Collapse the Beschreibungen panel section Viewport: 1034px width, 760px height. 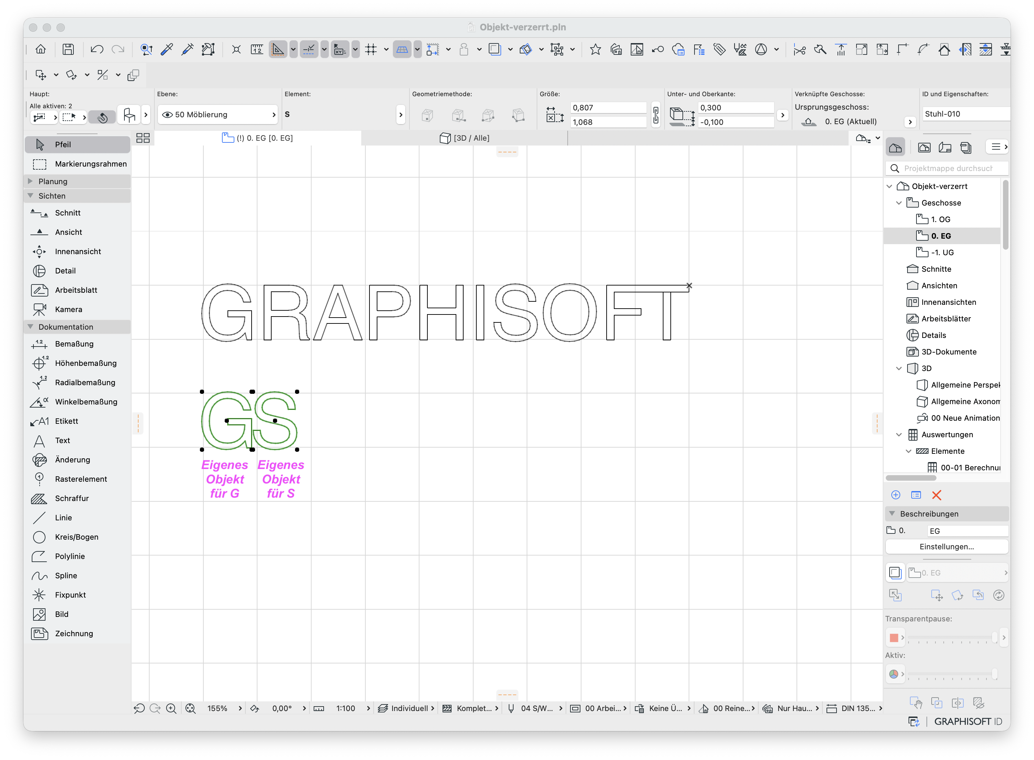(892, 514)
